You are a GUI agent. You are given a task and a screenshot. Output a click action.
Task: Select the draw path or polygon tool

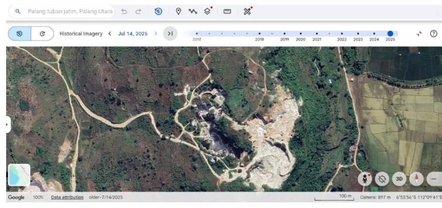coord(193,11)
